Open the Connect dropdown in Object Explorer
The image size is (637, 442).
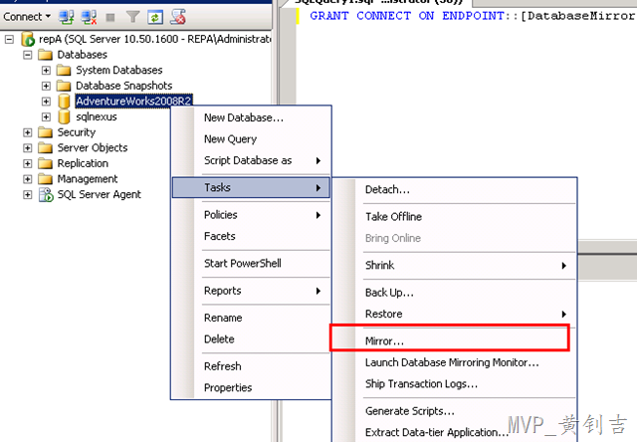(x=27, y=17)
